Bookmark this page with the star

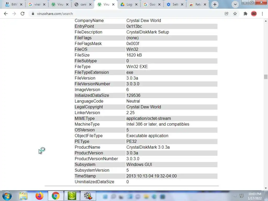235,14
